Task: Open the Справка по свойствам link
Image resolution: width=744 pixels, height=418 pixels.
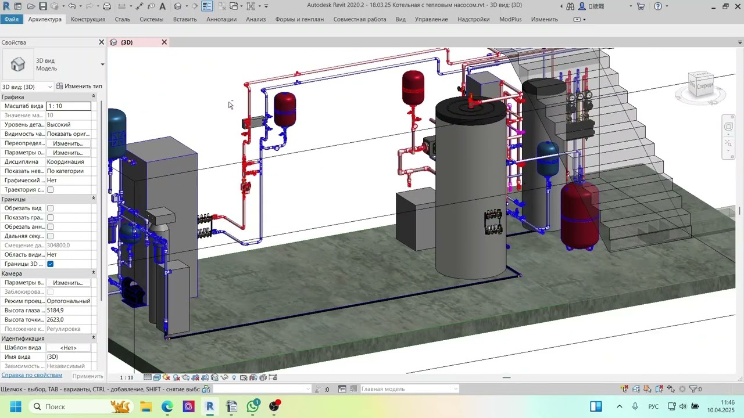Action: pos(31,375)
